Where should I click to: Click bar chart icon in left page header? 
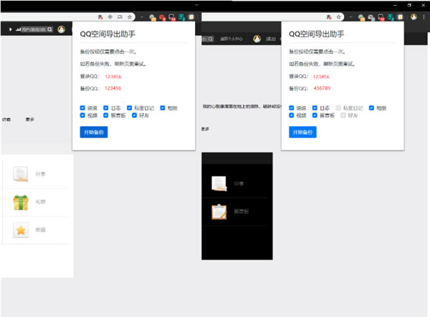click(19, 29)
